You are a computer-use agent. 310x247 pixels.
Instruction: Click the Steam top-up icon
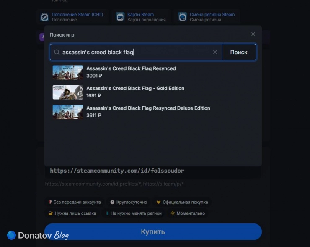click(x=45, y=17)
